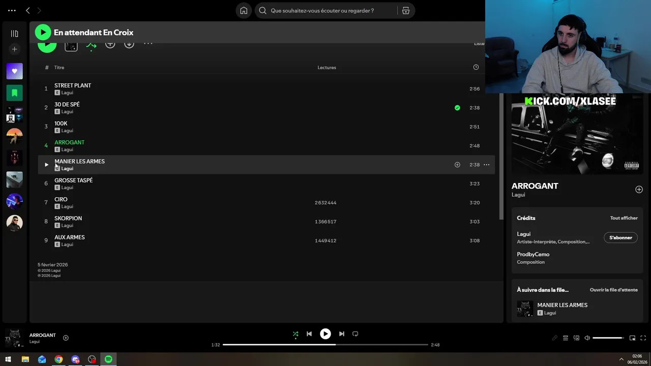
Task: Sort by duration clock column header
Action: click(x=476, y=67)
